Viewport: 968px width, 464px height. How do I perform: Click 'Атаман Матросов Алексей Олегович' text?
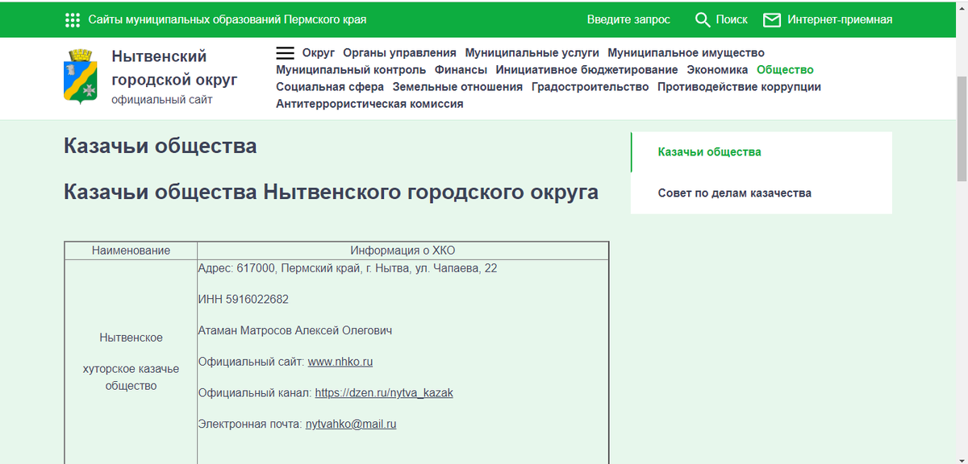(x=295, y=331)
